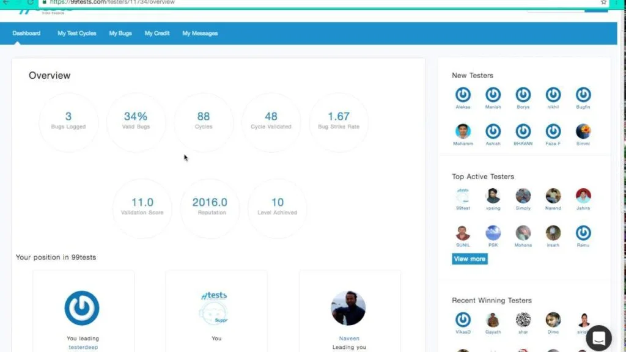
Task: Open new tester Mohamm's photo
Action: [463, 131]
